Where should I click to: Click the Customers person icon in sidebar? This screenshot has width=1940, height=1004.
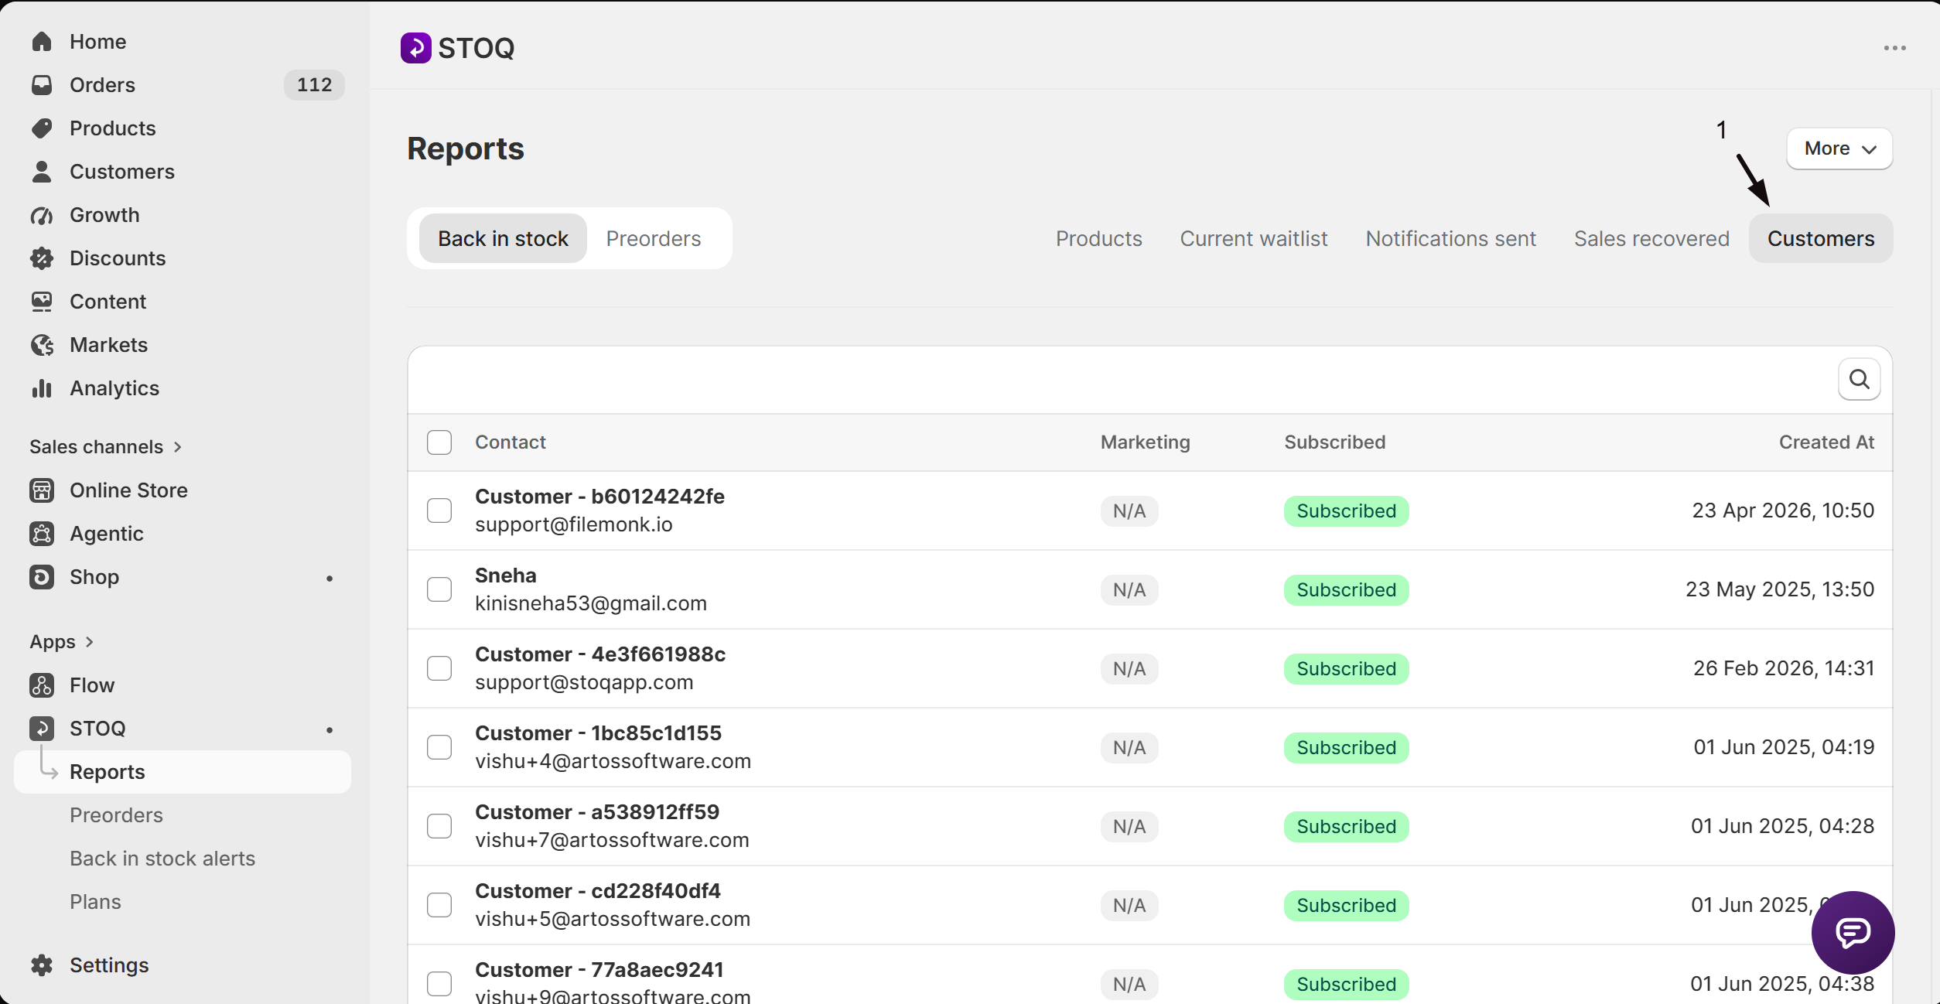pyautogui.click(x=42, y=171)
